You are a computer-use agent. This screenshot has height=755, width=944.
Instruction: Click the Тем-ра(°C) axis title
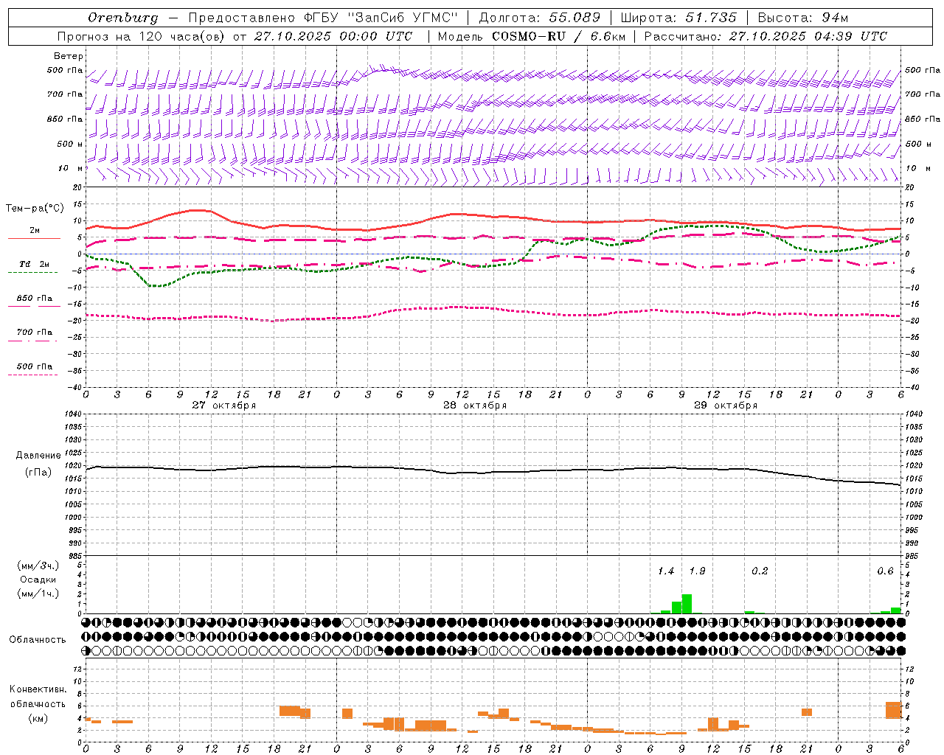click(x=35, y=209)
